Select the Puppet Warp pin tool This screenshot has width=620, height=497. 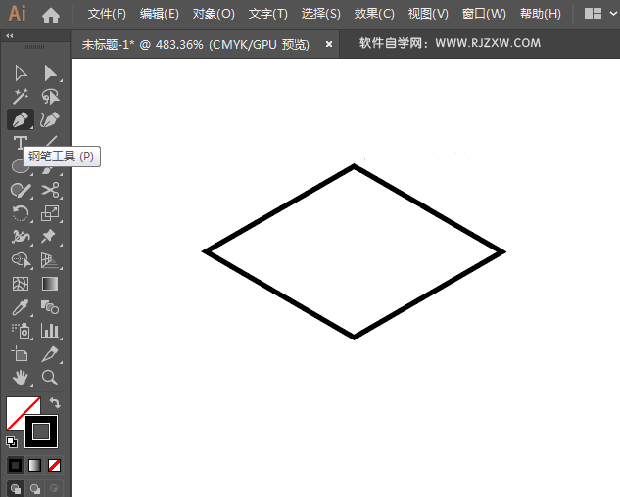click(x=50, y=237)
